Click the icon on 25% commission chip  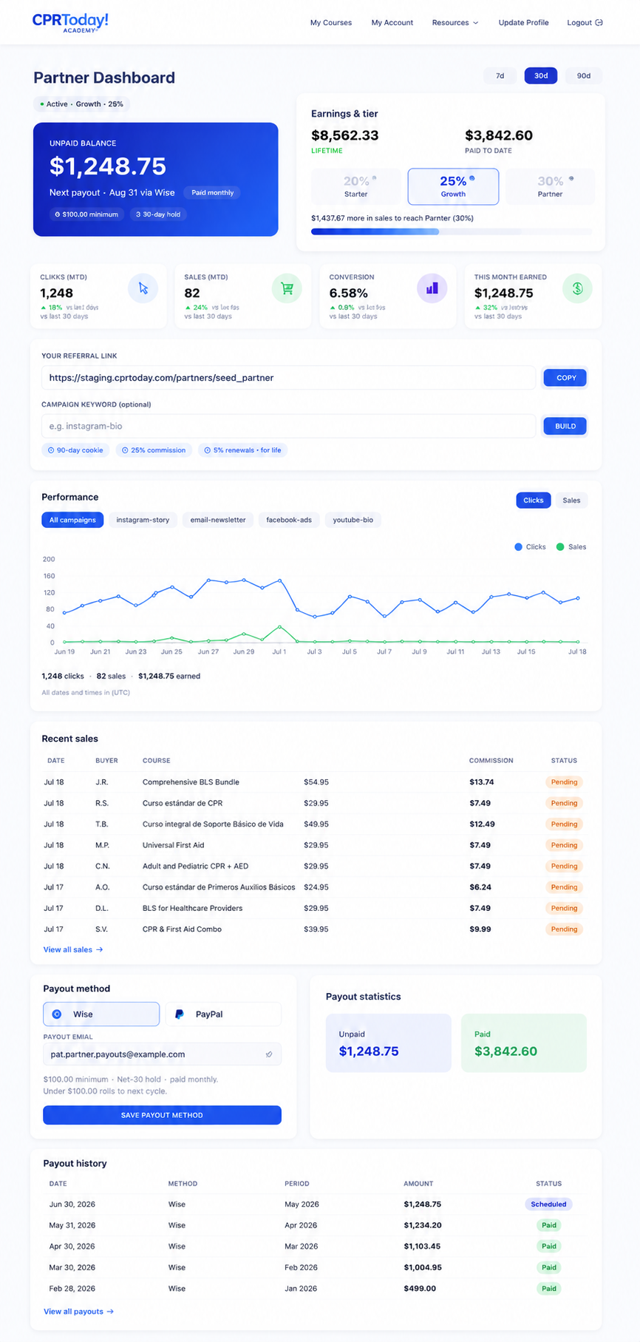pyautogui.click(x=125, y=450)
